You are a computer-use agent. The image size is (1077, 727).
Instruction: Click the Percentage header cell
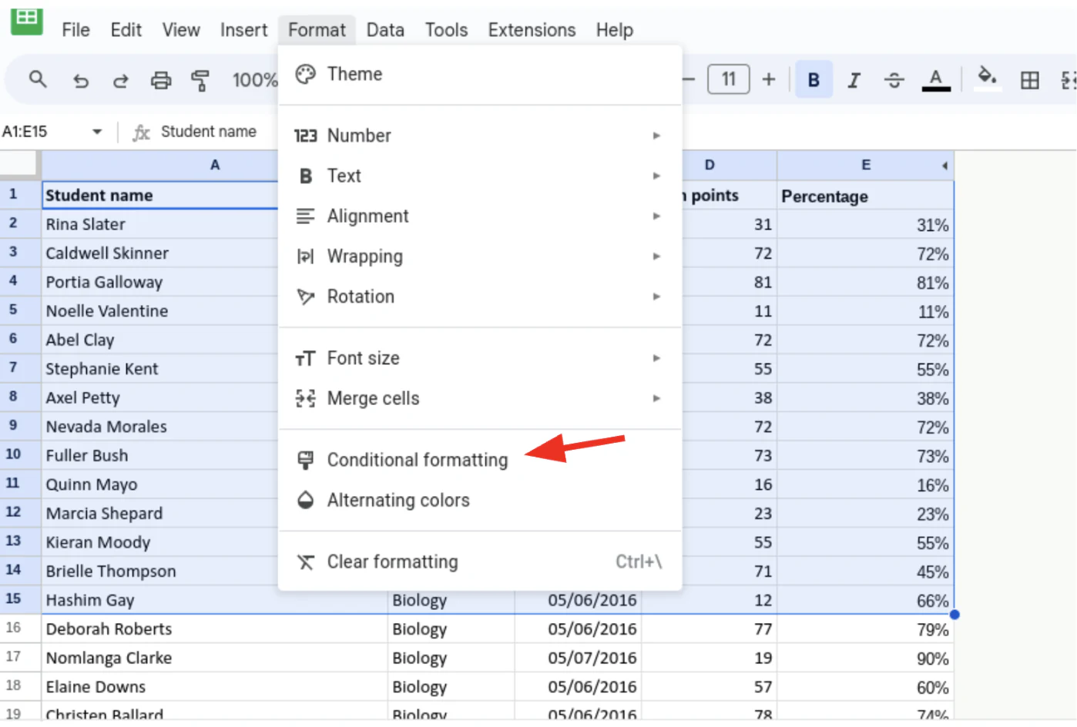point(865,196)
